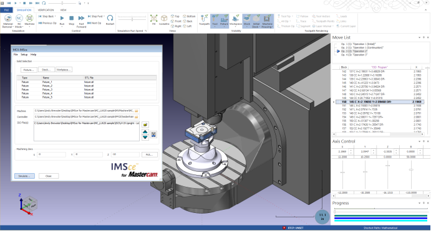Click the quick access toolbar speed slider
Viewport: 431px width, 231px height.
tap(62, 3)
